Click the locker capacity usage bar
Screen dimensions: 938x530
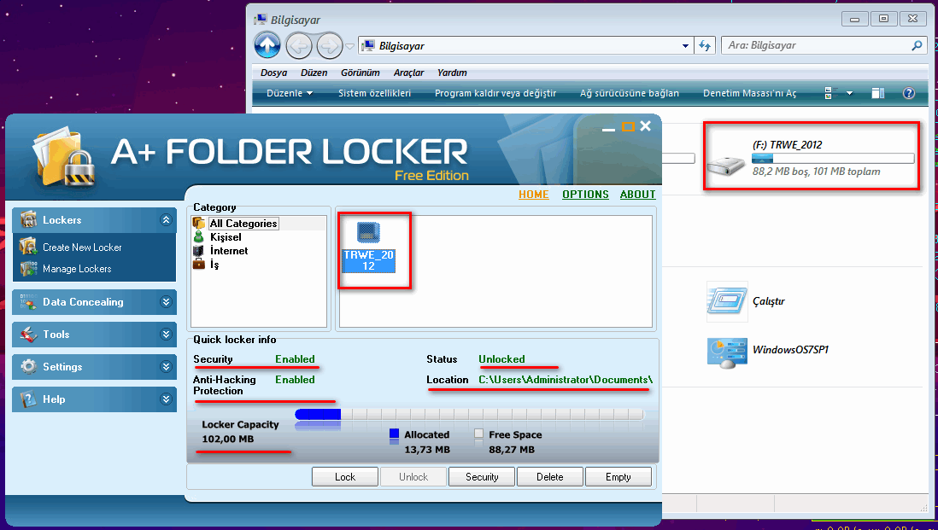pyautogui.click(x=470, y=414)
